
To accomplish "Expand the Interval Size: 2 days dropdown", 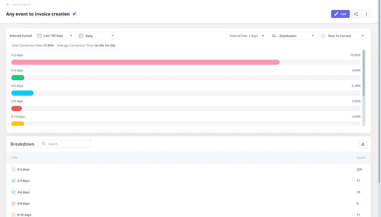I will pyautogui.click(x=247, y=36).
